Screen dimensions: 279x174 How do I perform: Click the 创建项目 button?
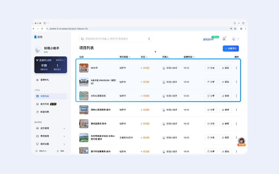231,48
